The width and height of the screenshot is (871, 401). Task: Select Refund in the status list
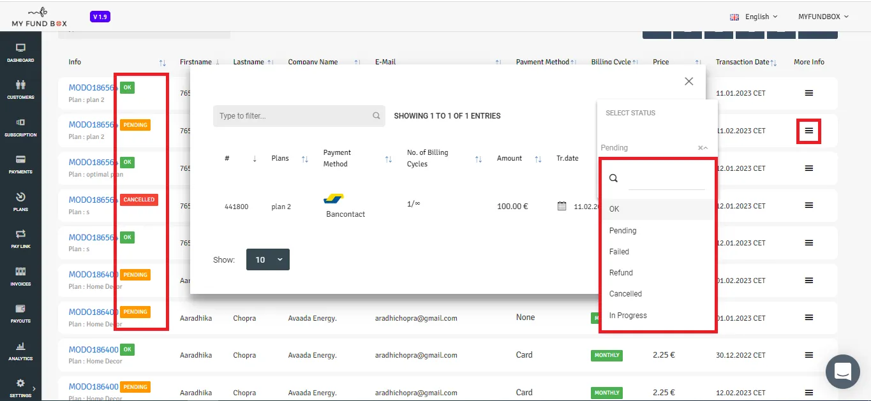[657, 273]
